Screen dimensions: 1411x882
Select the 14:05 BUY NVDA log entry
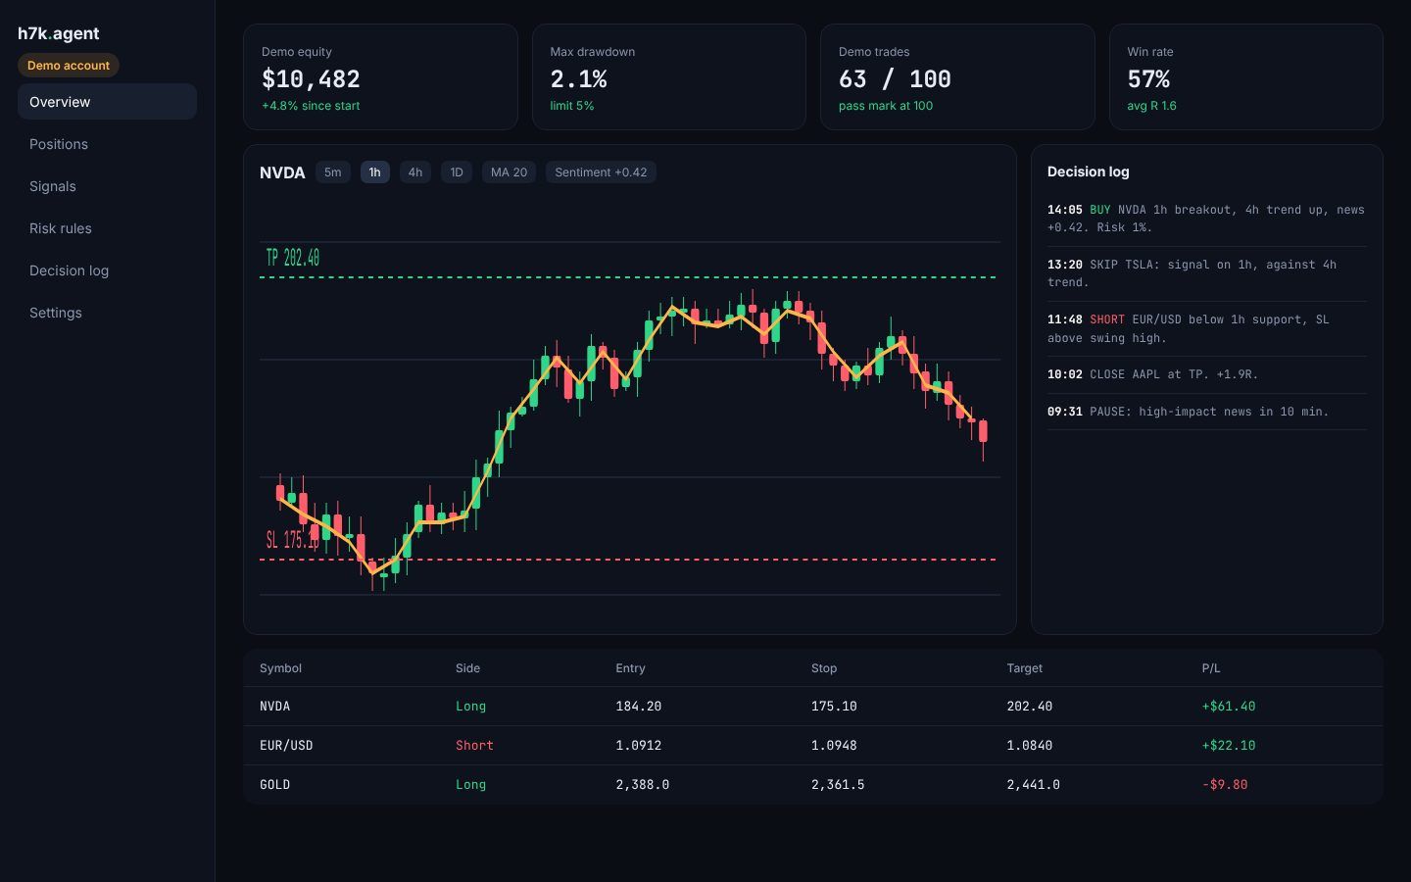click(1206, 219)
